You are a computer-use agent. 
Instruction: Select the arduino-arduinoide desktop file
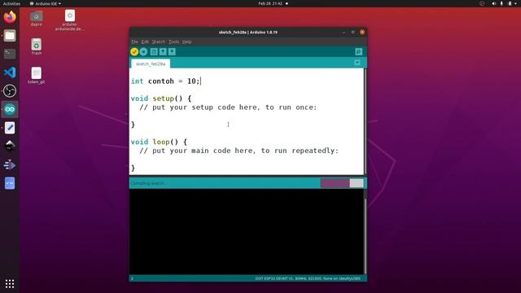(x=69, y=20)
